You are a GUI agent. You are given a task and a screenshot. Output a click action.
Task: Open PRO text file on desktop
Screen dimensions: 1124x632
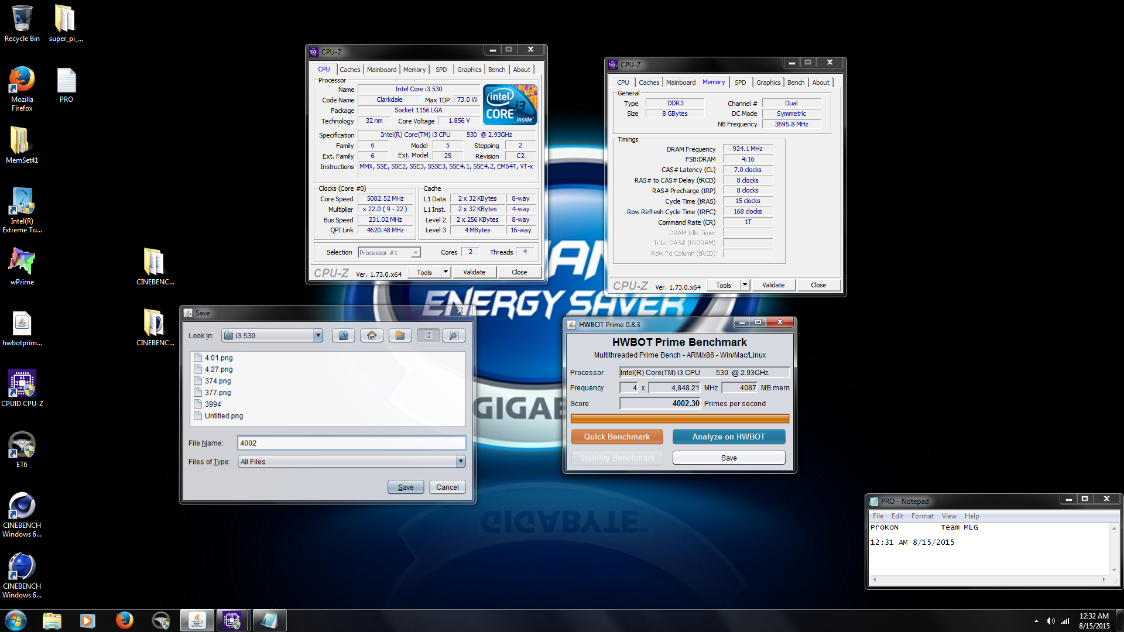[66, 85]
